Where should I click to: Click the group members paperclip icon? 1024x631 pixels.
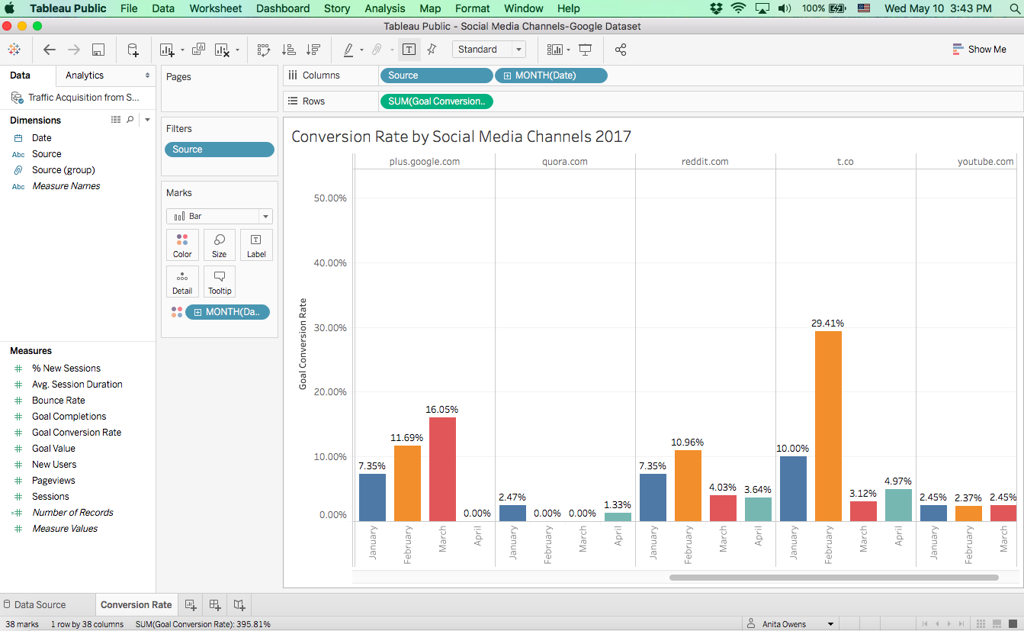pyautogui.click(x=377, y=50)
